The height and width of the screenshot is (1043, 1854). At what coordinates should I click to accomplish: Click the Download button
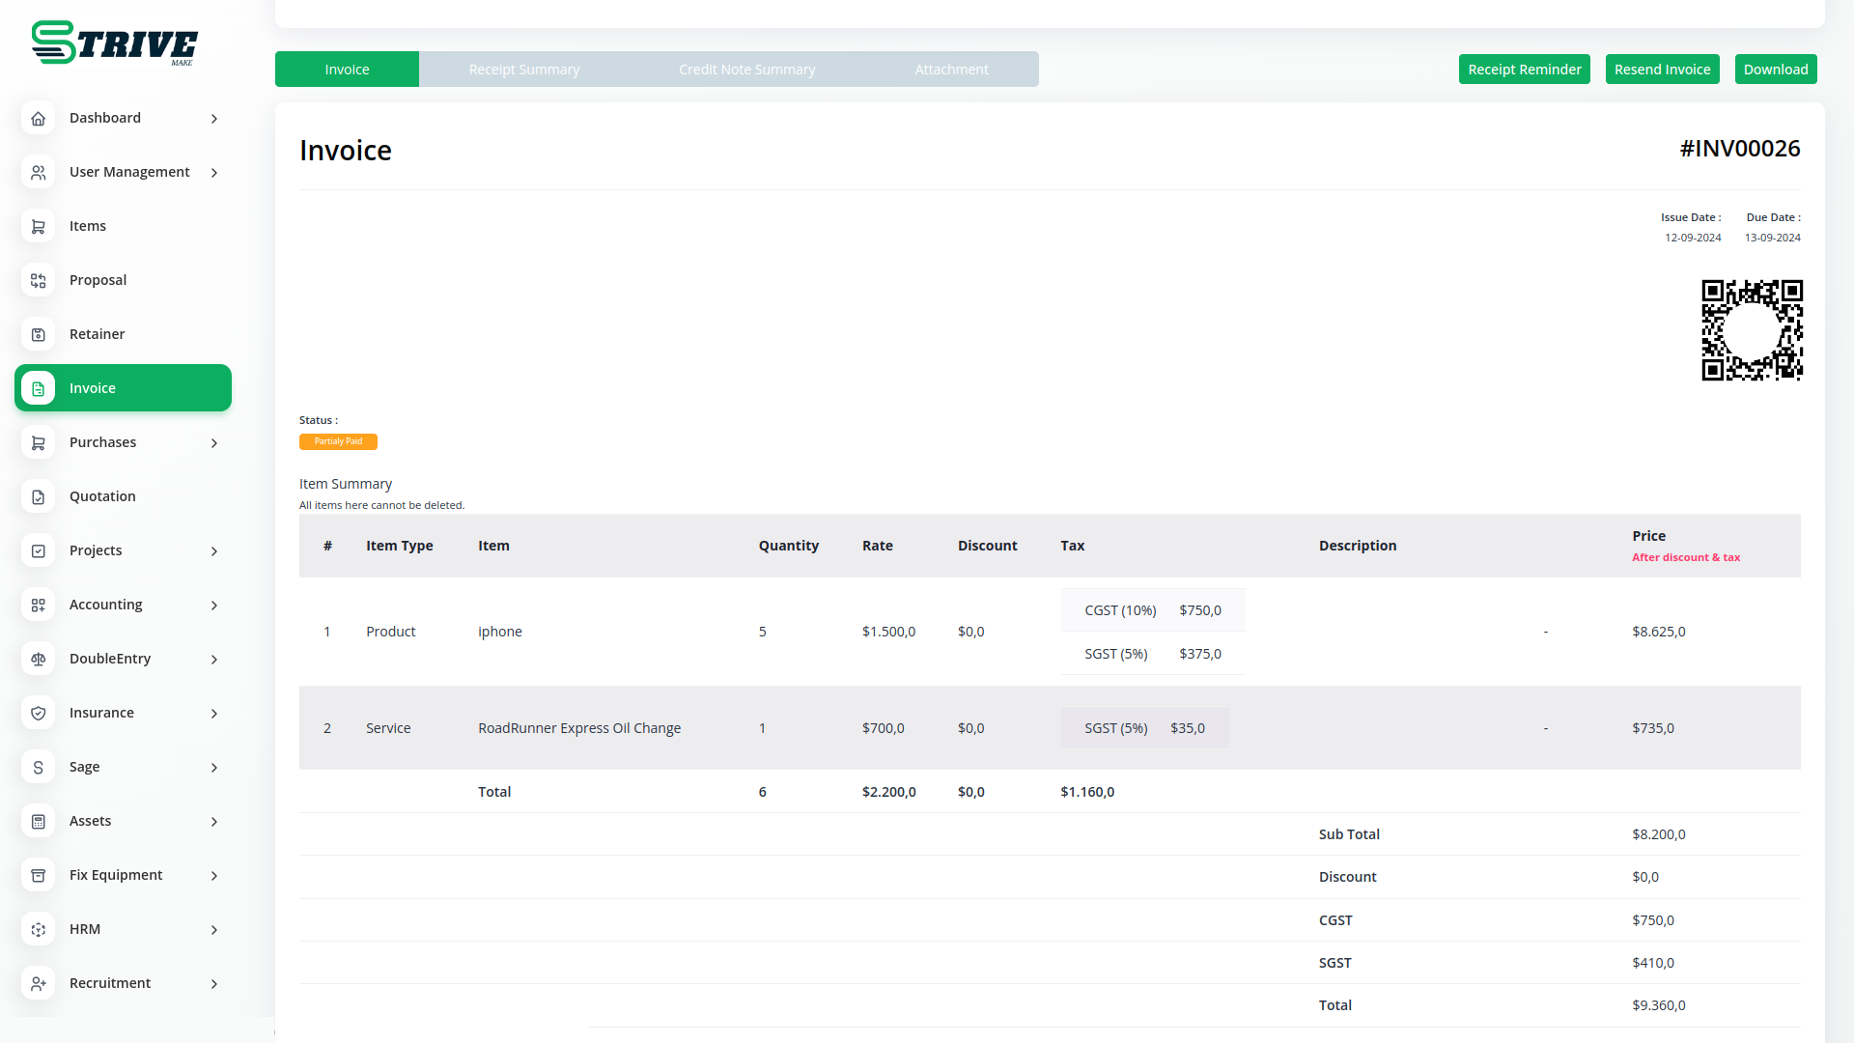coord(1775,70)
